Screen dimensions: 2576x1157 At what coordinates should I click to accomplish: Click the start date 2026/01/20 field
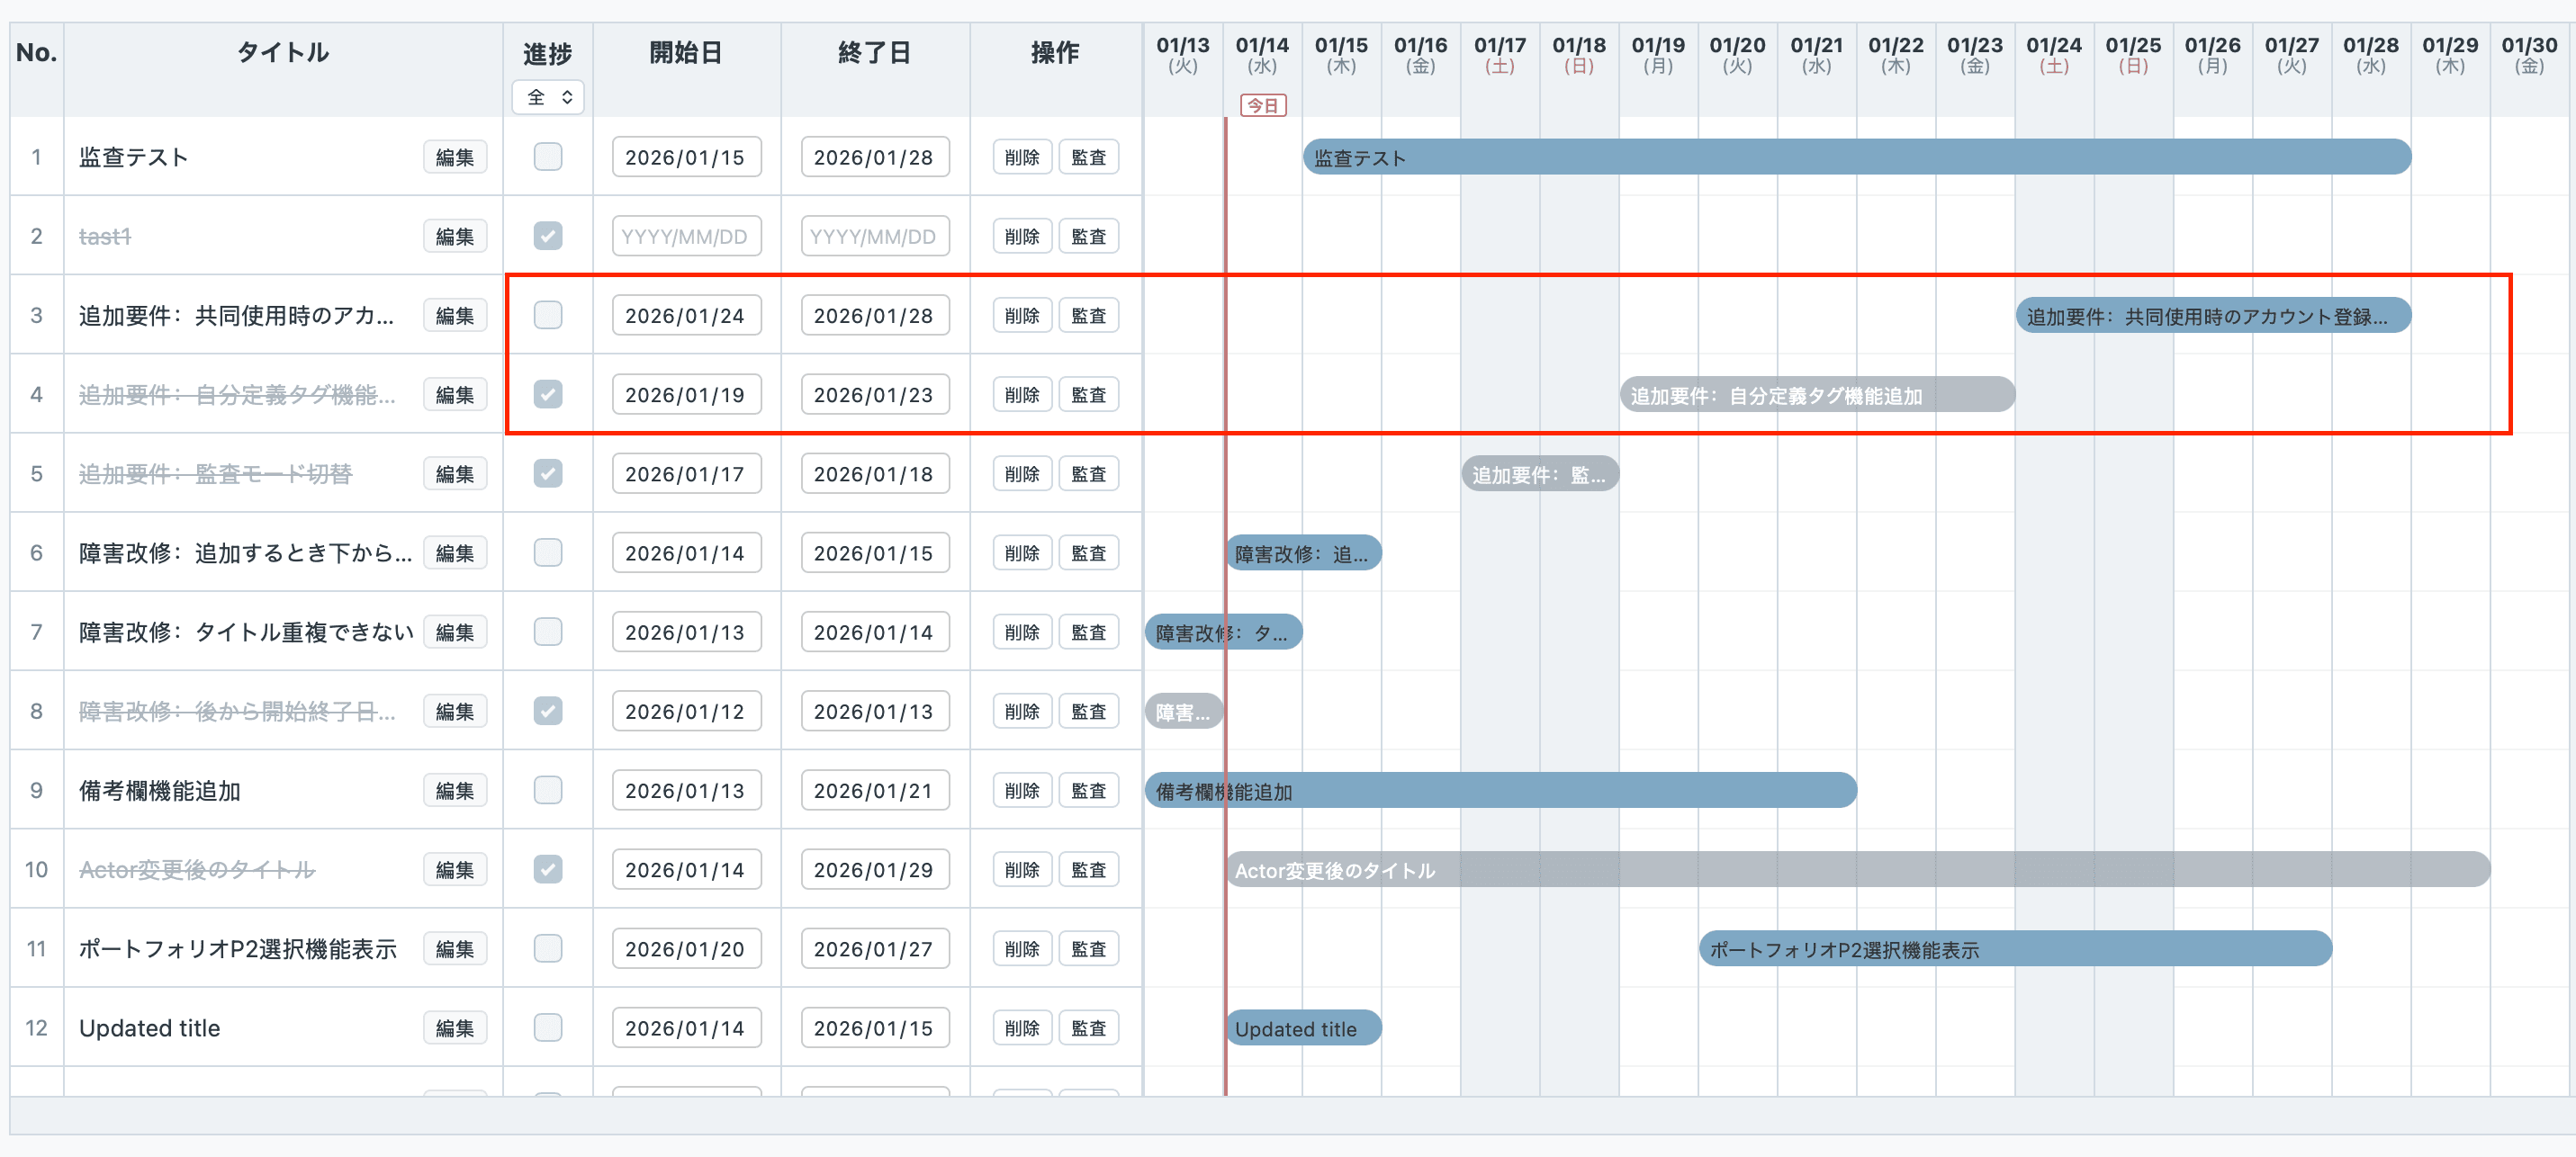point(686,948)
